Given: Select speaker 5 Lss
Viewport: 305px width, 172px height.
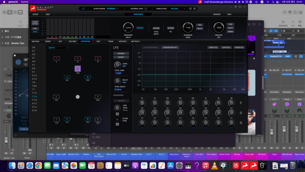Looking at the screenshot, I should [56, 97].
